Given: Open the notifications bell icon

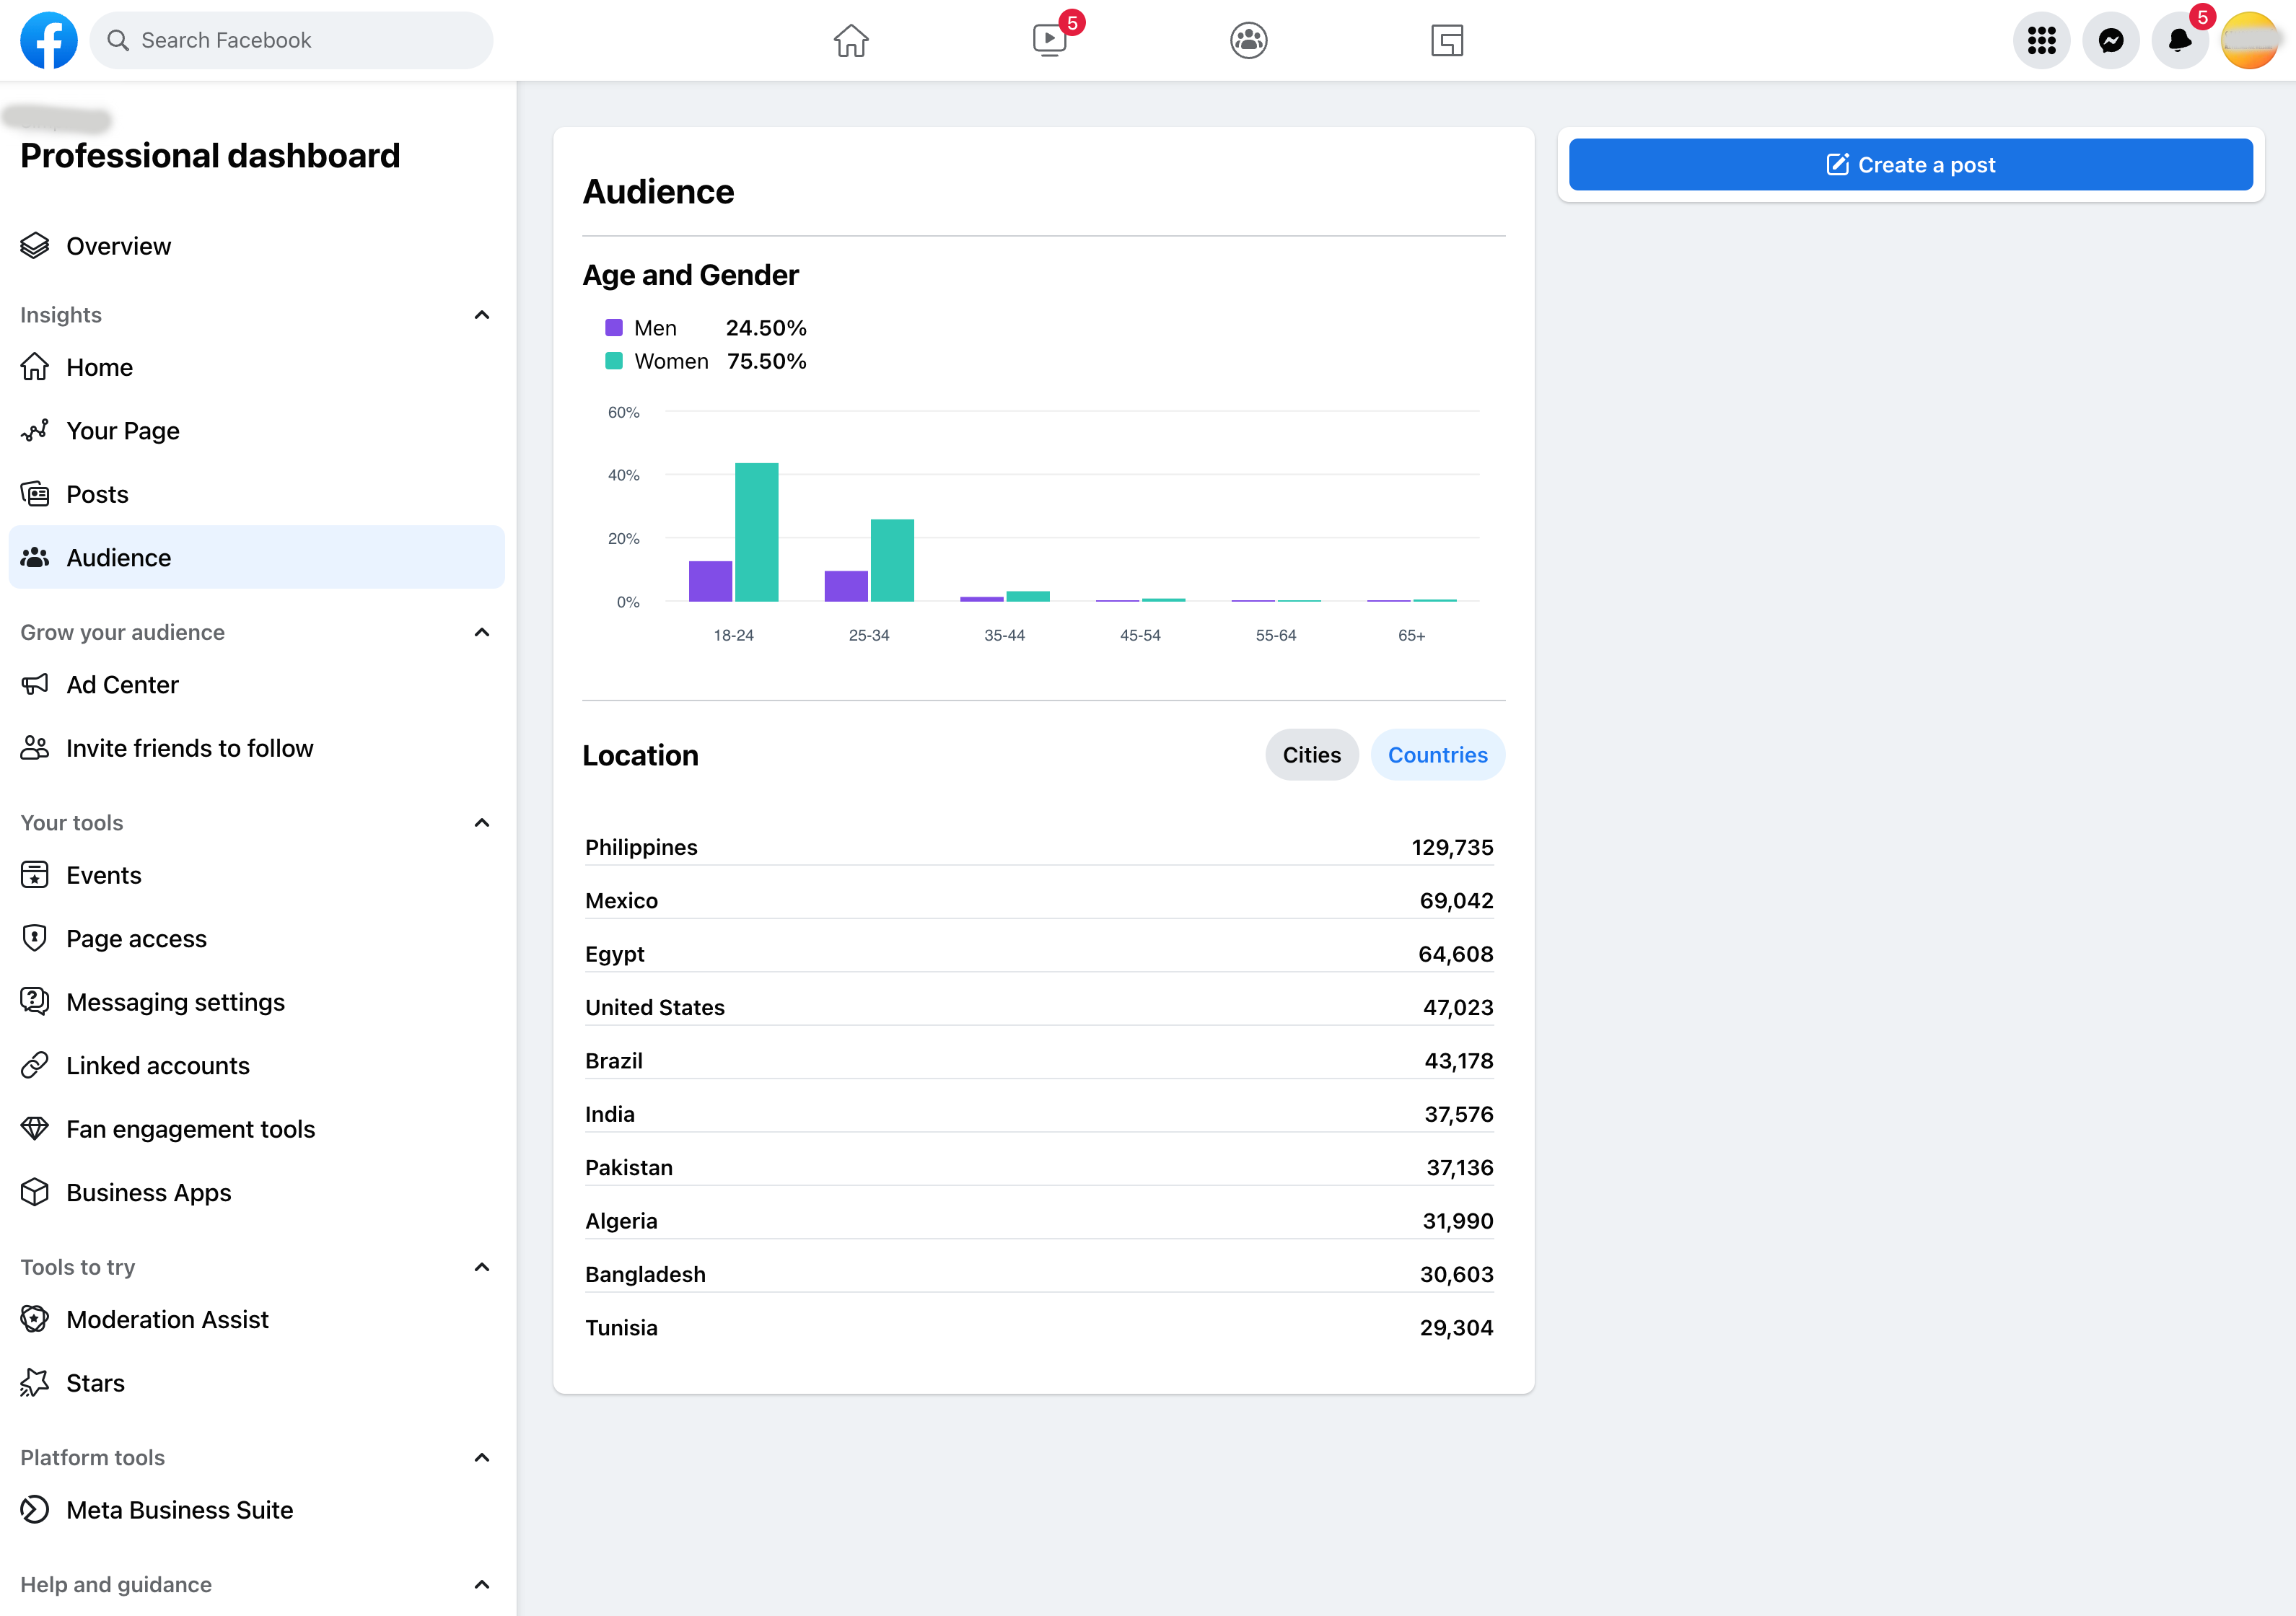Looking at the screenshot, I should point(2179,41).
